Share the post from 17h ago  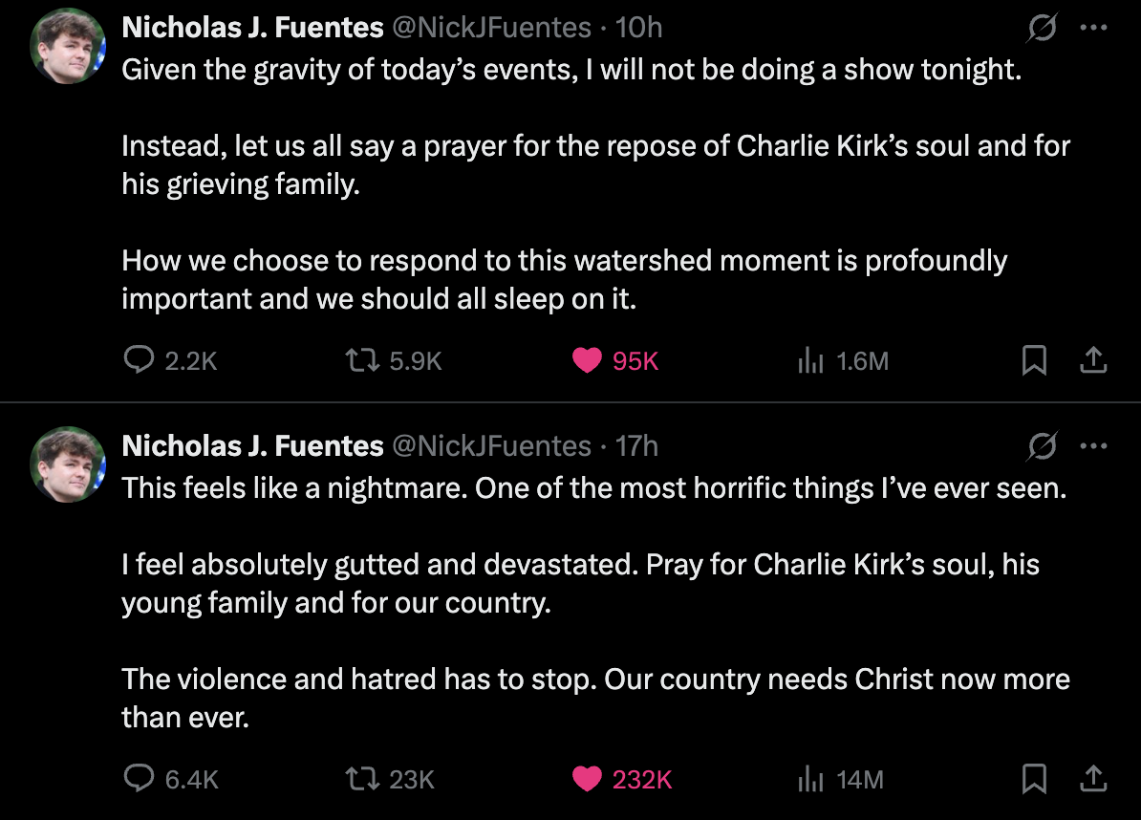pyautogui.click(x=1093, y=780)
